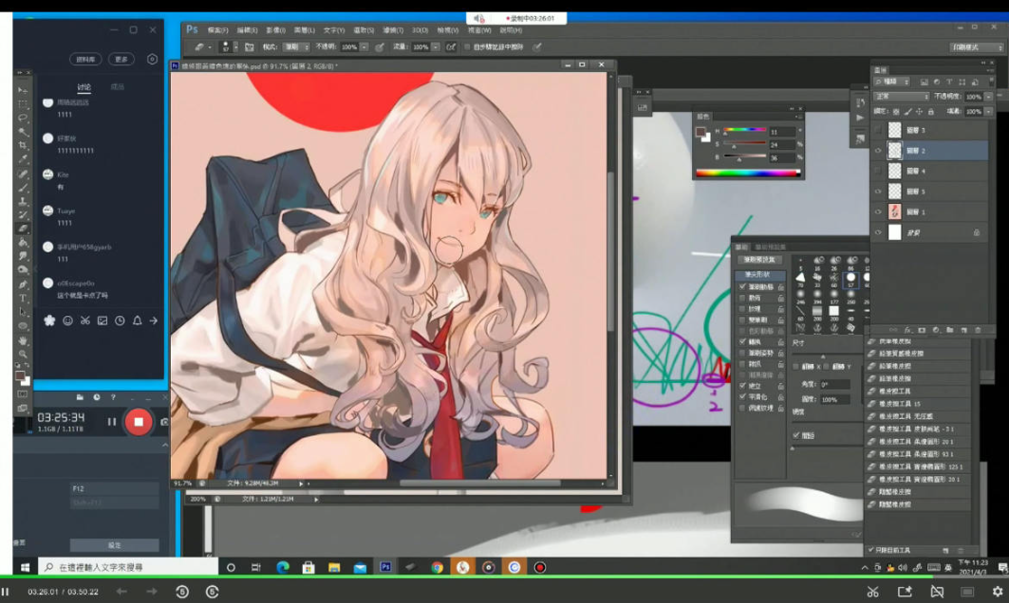
Task: Select the Zoom tool
Action: click(23, 355)
